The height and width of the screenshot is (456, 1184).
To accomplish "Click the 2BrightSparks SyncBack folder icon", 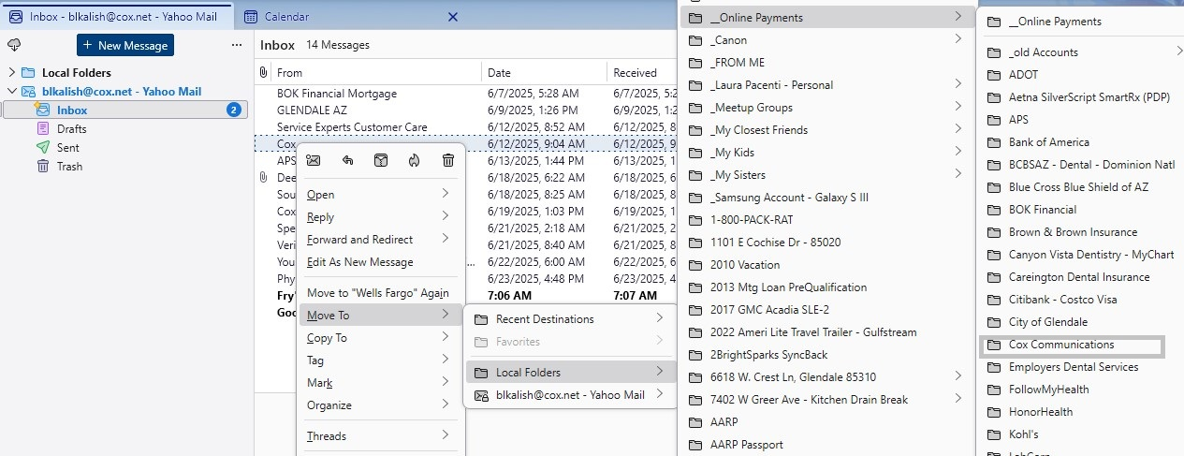I will point(694,355).
